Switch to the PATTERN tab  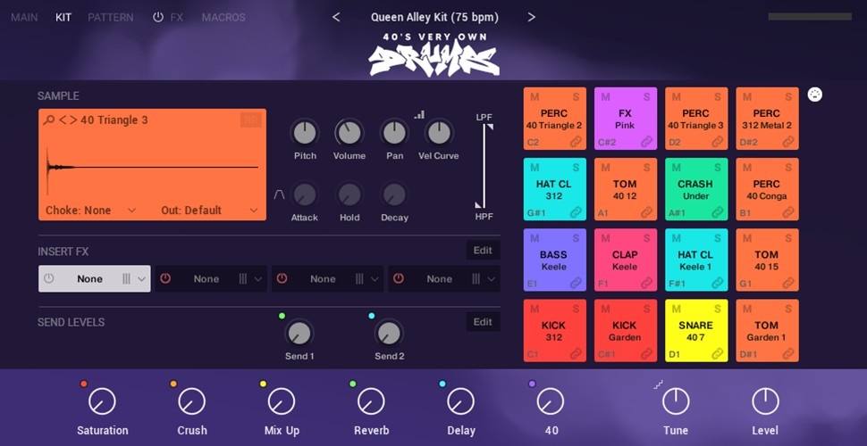[111, 17]
